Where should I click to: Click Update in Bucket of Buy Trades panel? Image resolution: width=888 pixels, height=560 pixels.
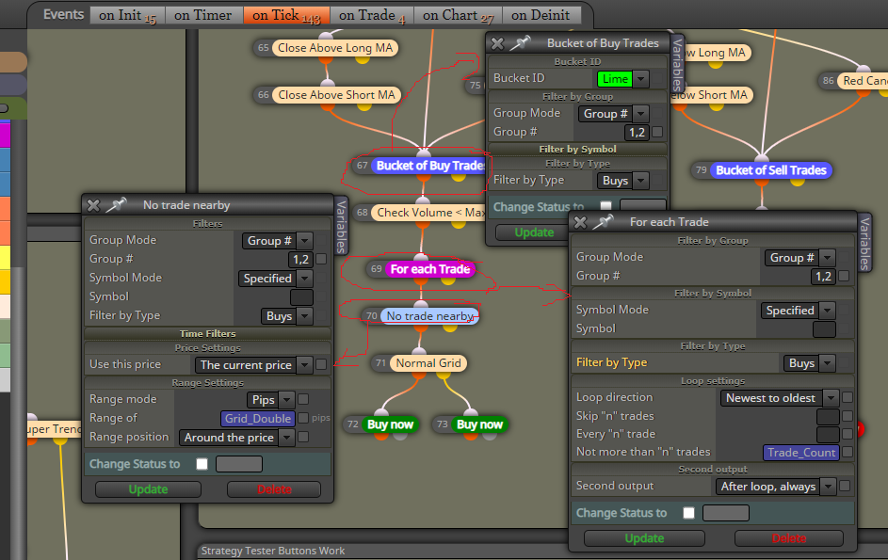click(534, 232)
